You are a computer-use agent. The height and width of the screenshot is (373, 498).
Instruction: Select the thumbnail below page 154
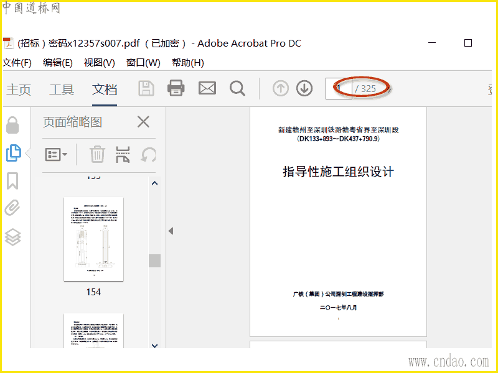point(94,331)
